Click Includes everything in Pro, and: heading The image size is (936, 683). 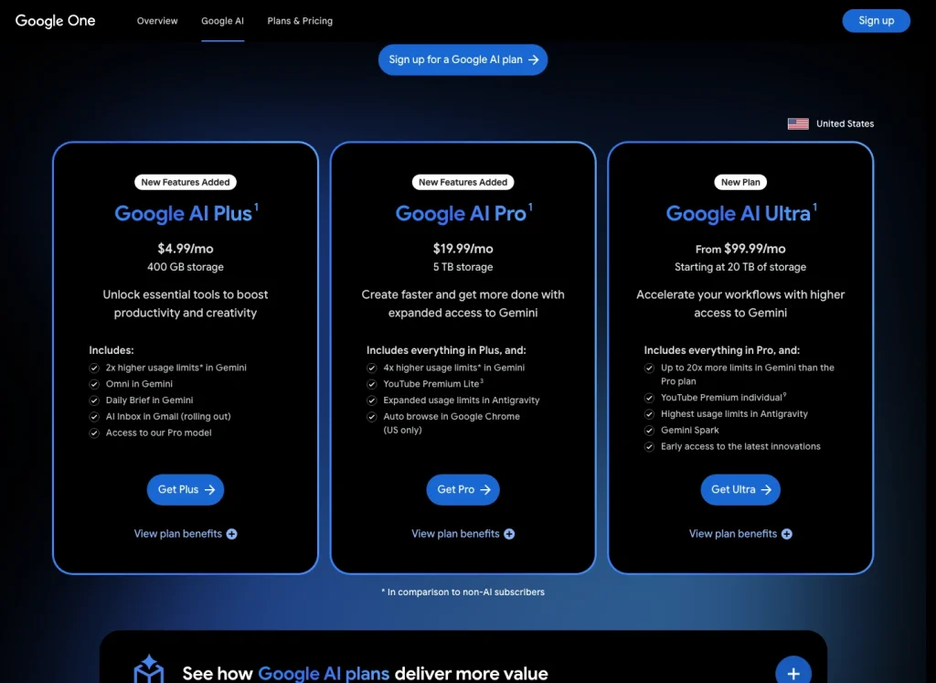click(722, 350)
